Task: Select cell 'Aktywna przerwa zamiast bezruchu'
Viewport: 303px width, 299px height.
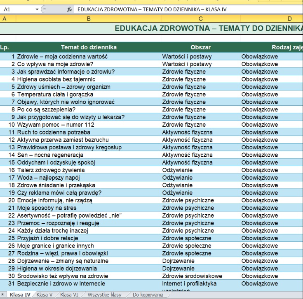Action: click(x=89, y=140)
